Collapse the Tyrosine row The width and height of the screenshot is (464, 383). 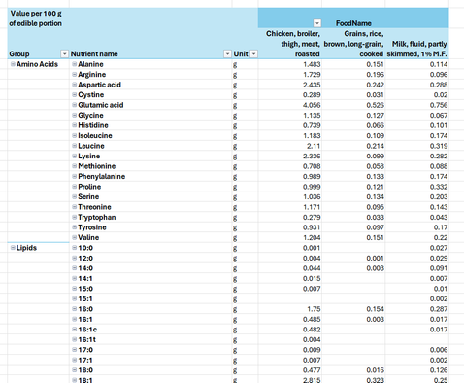point(75,227)
